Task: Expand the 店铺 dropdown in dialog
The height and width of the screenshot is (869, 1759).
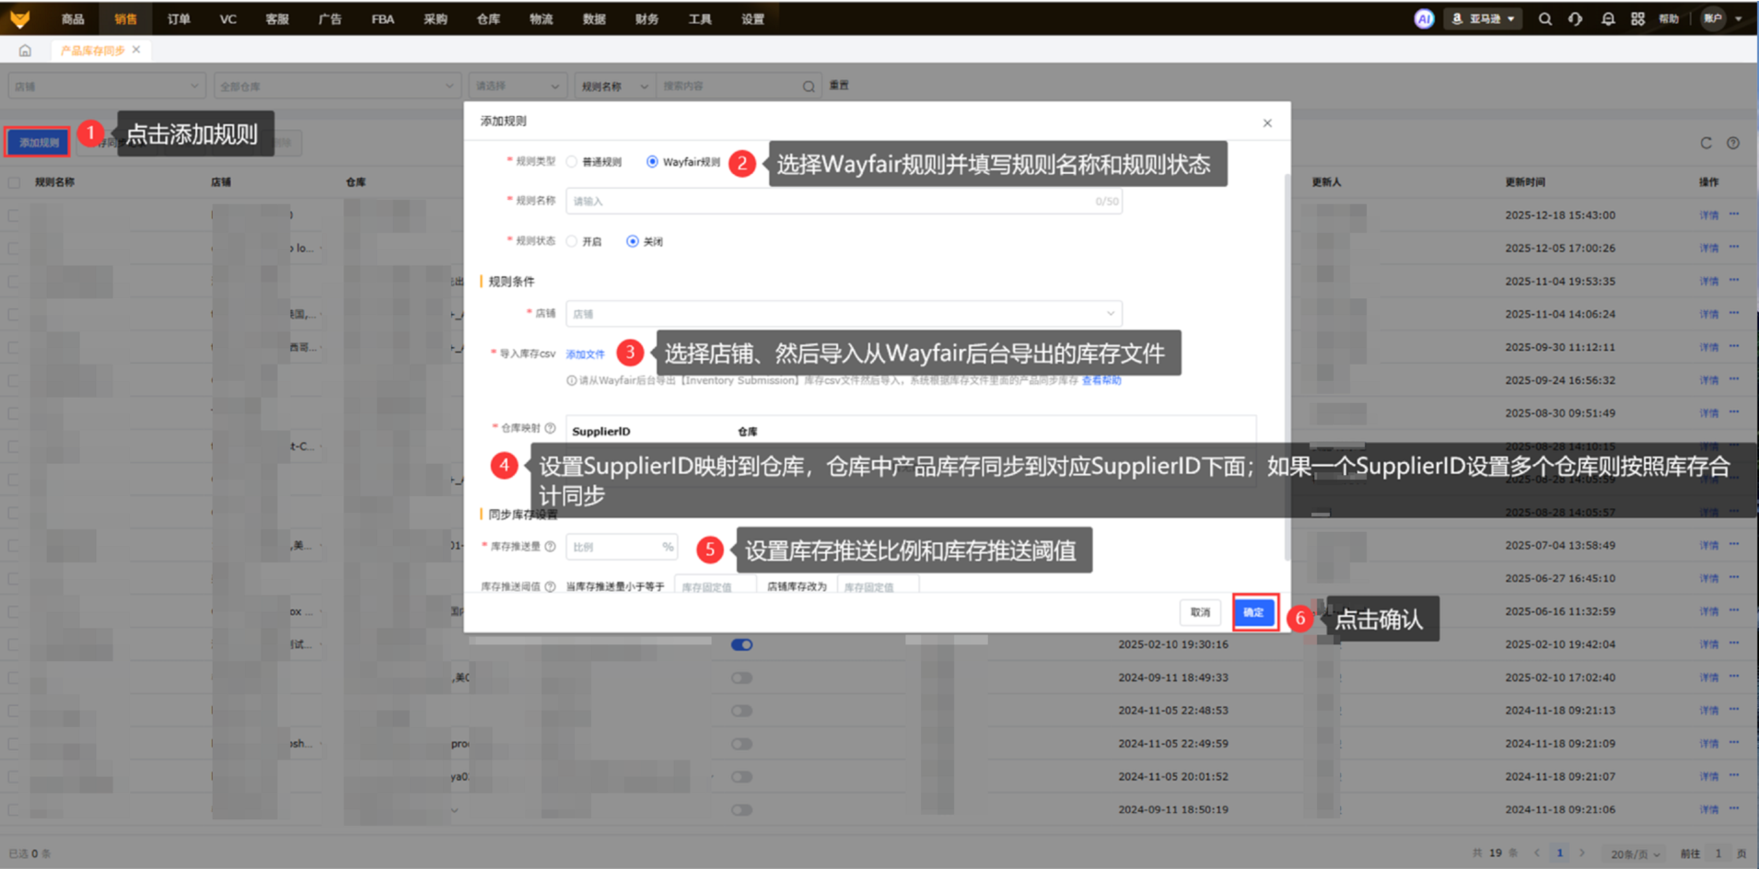Action: point(843,314)
